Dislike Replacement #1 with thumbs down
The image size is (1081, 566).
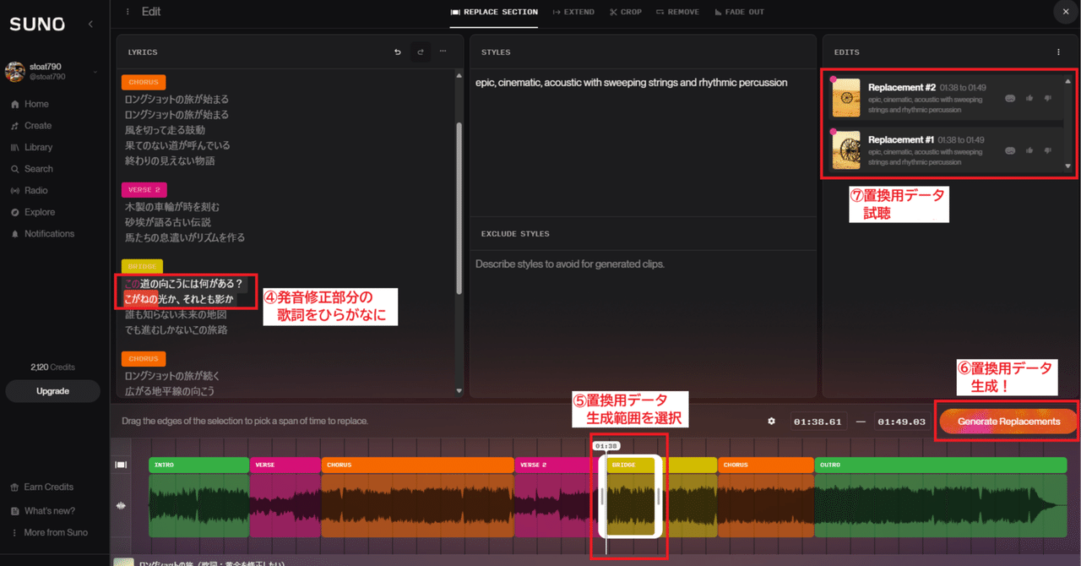click(1048, 150)
